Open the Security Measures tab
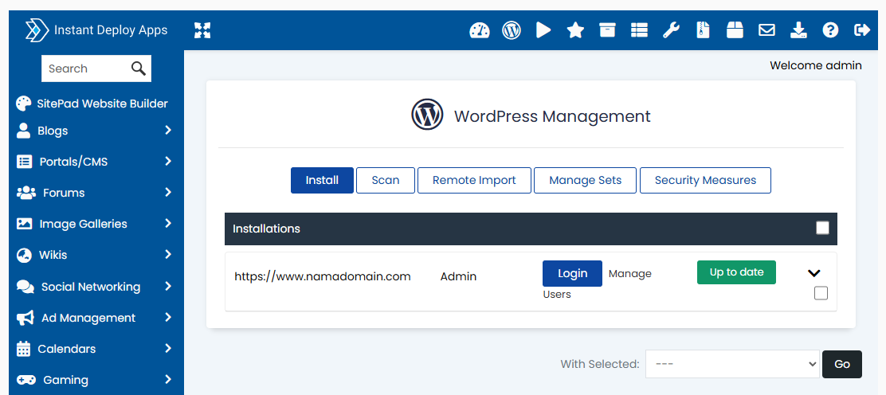This screenshot has width=886, height=395. (x=705, y=180)
